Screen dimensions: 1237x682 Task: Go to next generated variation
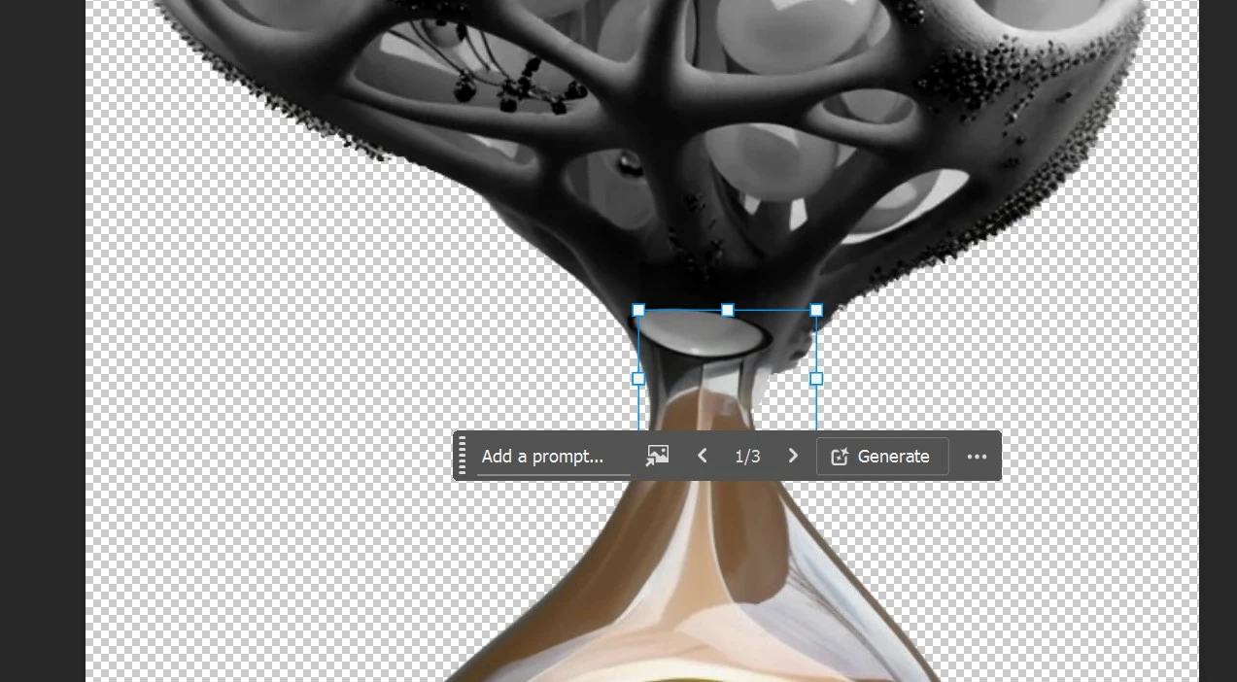[793, 456]
